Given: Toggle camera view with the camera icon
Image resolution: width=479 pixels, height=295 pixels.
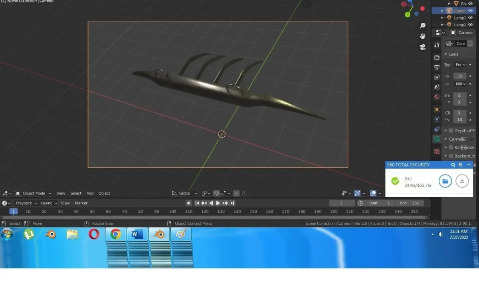Looking at the screenshot, I should point(422,47).
